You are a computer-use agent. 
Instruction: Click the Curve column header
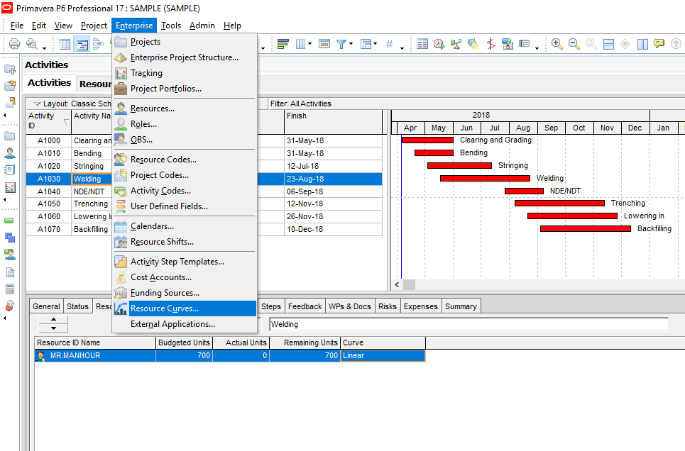point(383,343)
